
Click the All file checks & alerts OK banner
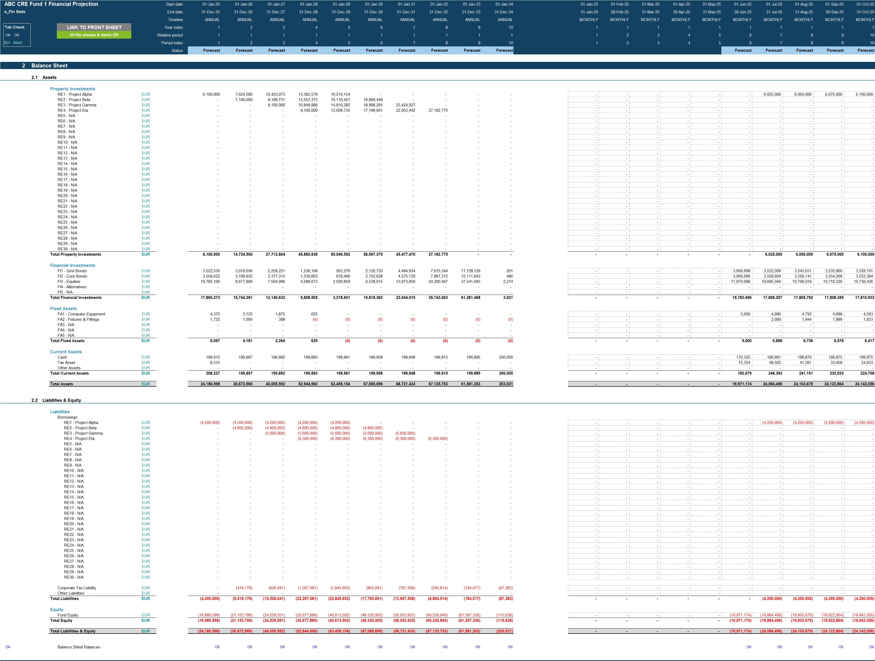[x=94, y=35]
